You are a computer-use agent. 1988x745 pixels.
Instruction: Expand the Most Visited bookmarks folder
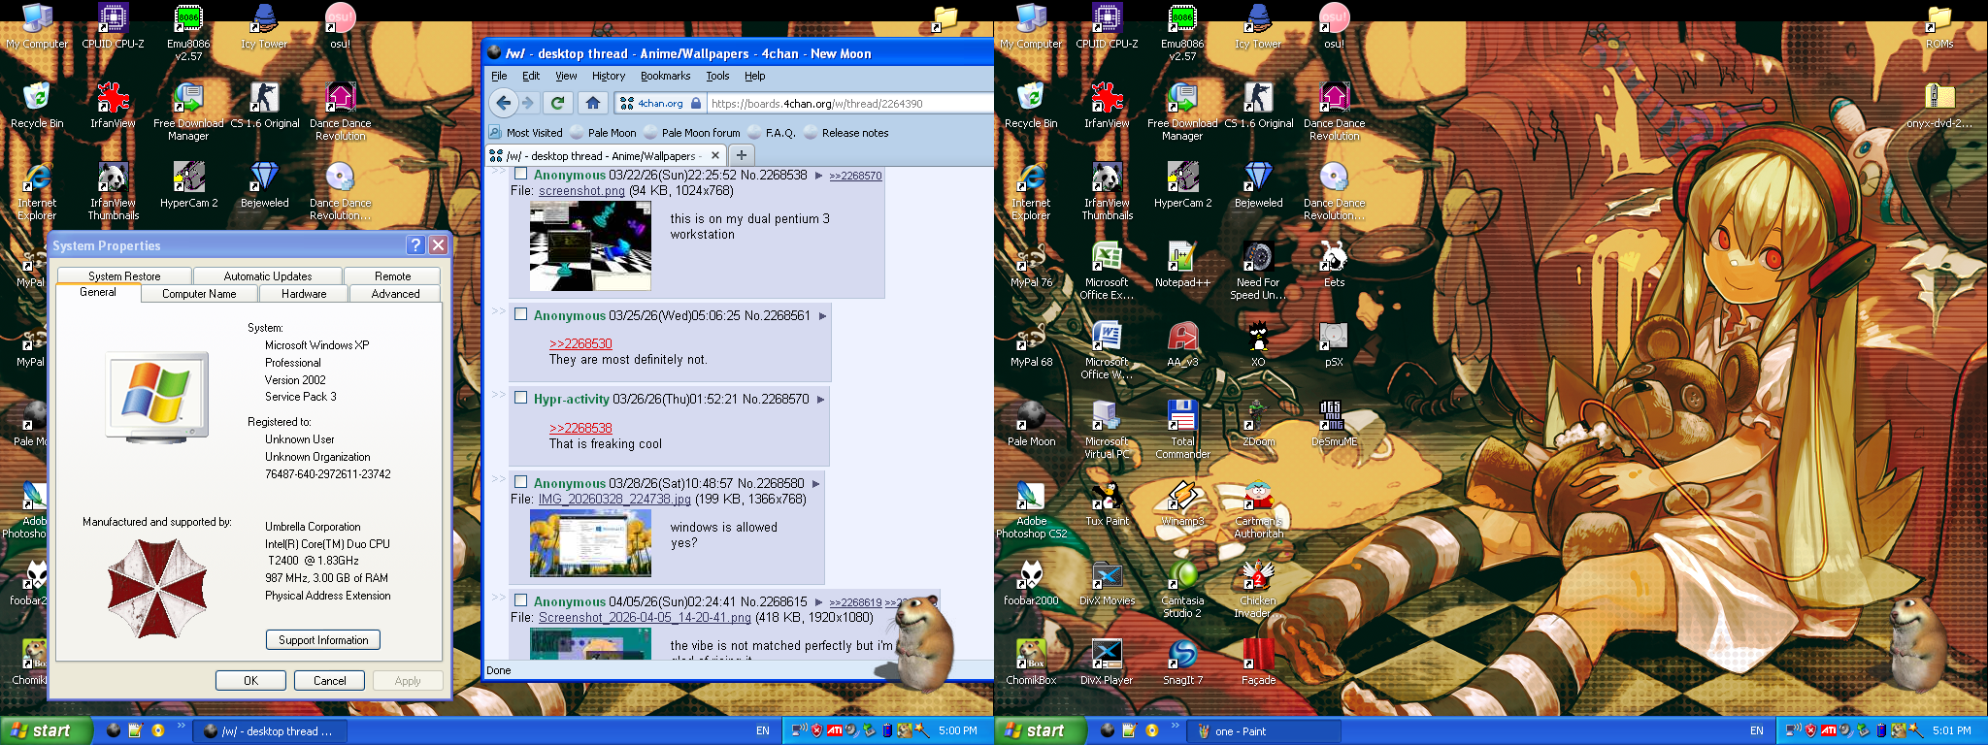click(525, 133)
